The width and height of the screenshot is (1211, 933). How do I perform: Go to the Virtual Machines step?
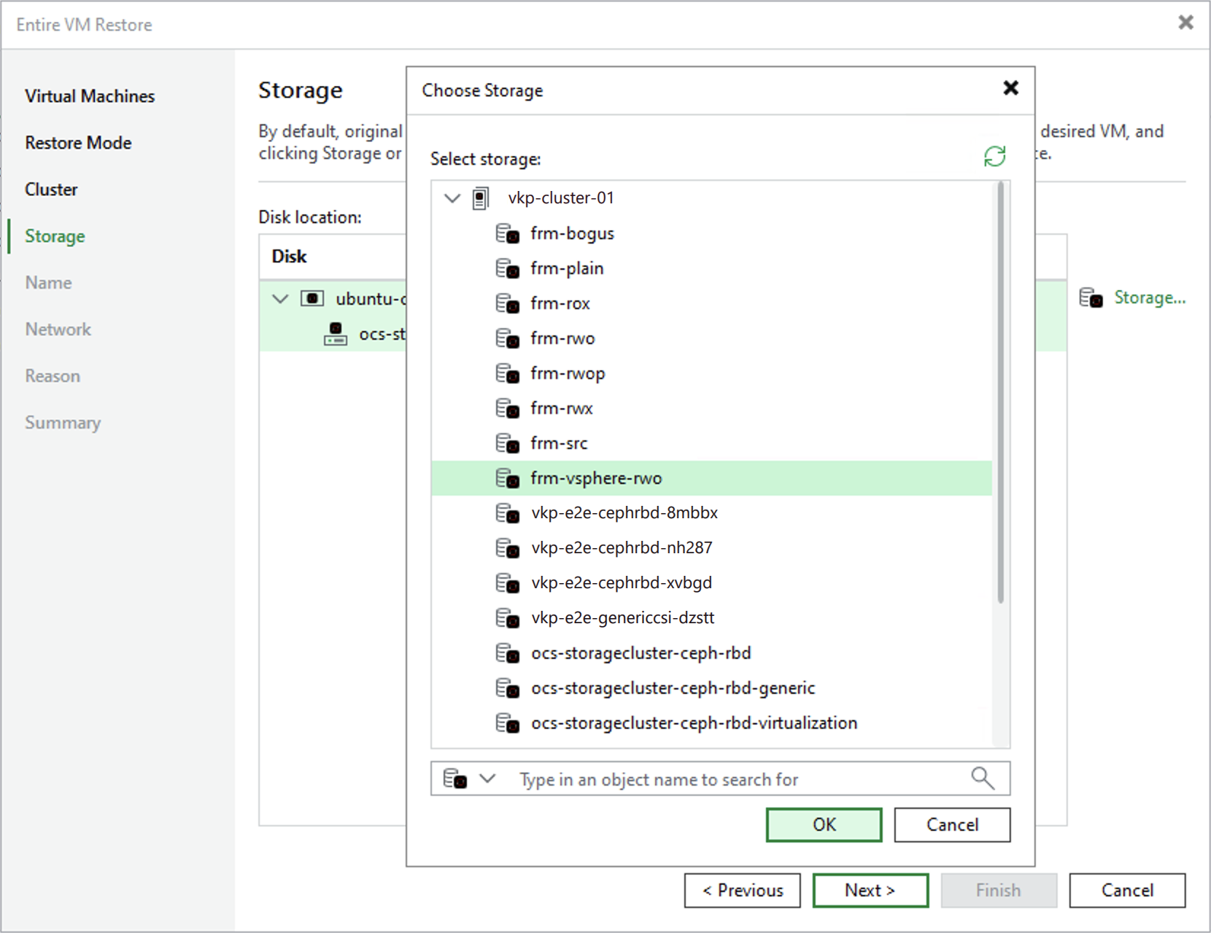coord(90,96)
